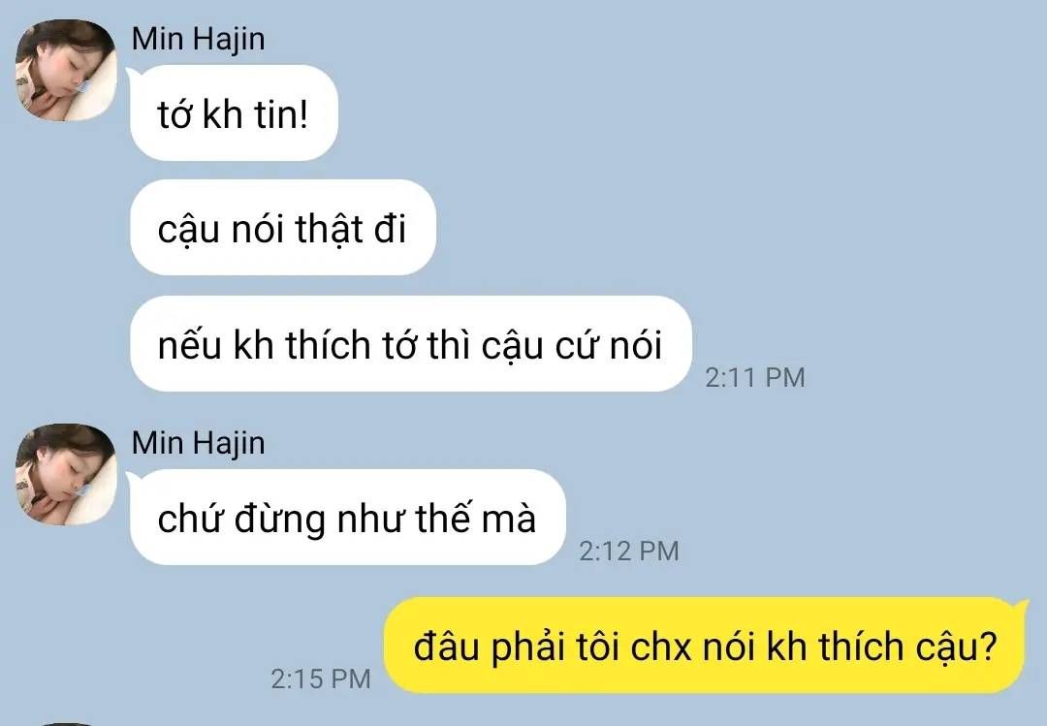
Task: Select the "tớ kh tin!" message bubble
Action: click(x=234, y=112)
